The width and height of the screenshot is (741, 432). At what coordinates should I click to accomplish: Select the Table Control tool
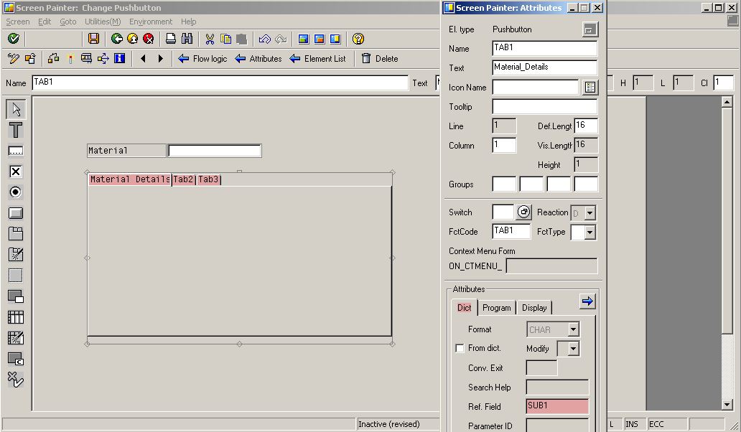click(14, 316)
